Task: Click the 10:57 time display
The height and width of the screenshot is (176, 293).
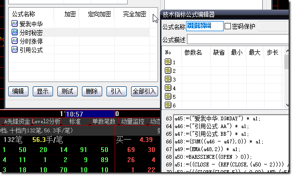Action: pos(90,114)
